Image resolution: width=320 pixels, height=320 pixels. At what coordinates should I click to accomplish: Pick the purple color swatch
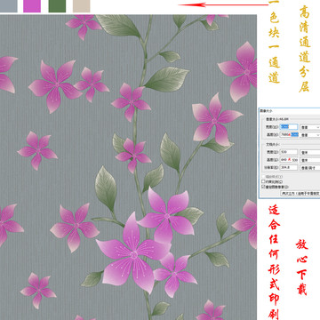coord(32,6)
